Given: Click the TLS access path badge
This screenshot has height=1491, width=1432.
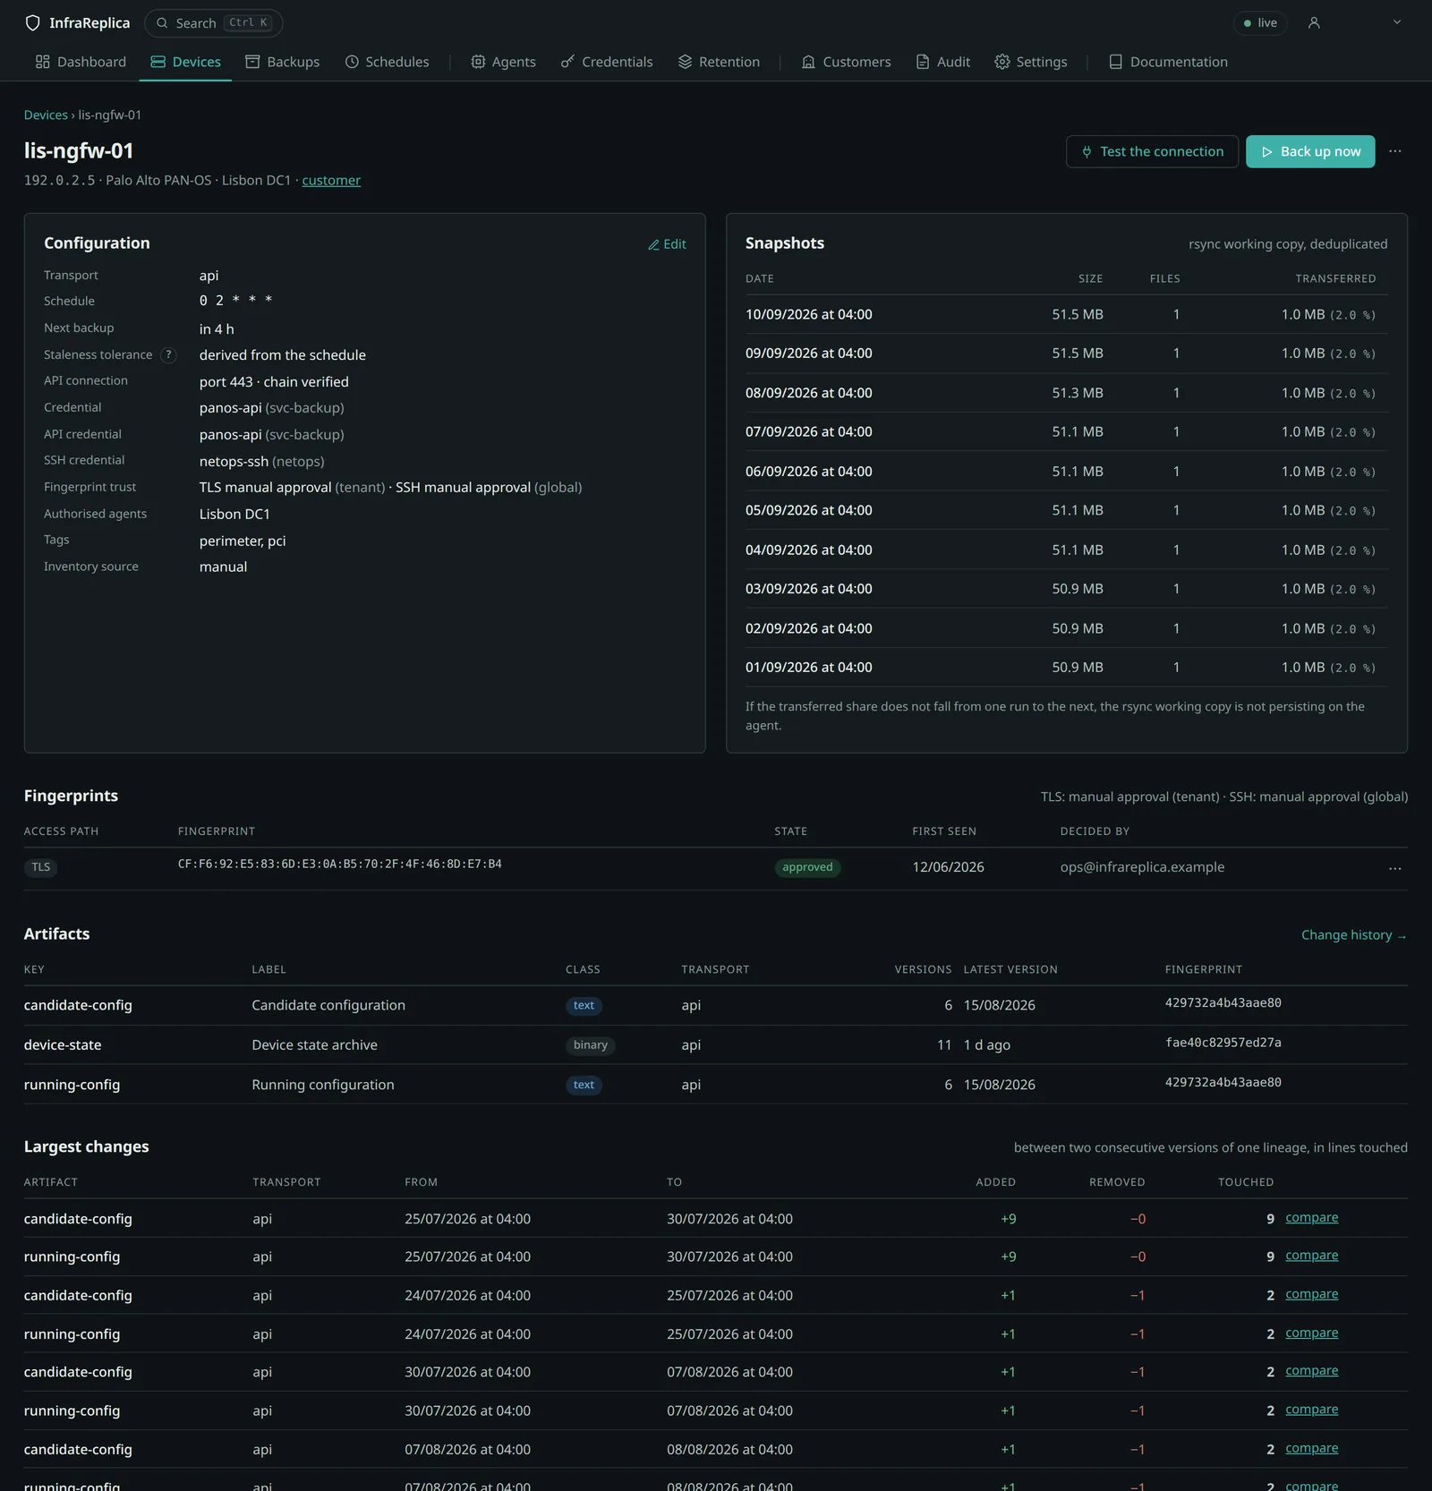Looking at the screenshot, I should (x=41, y=867).
